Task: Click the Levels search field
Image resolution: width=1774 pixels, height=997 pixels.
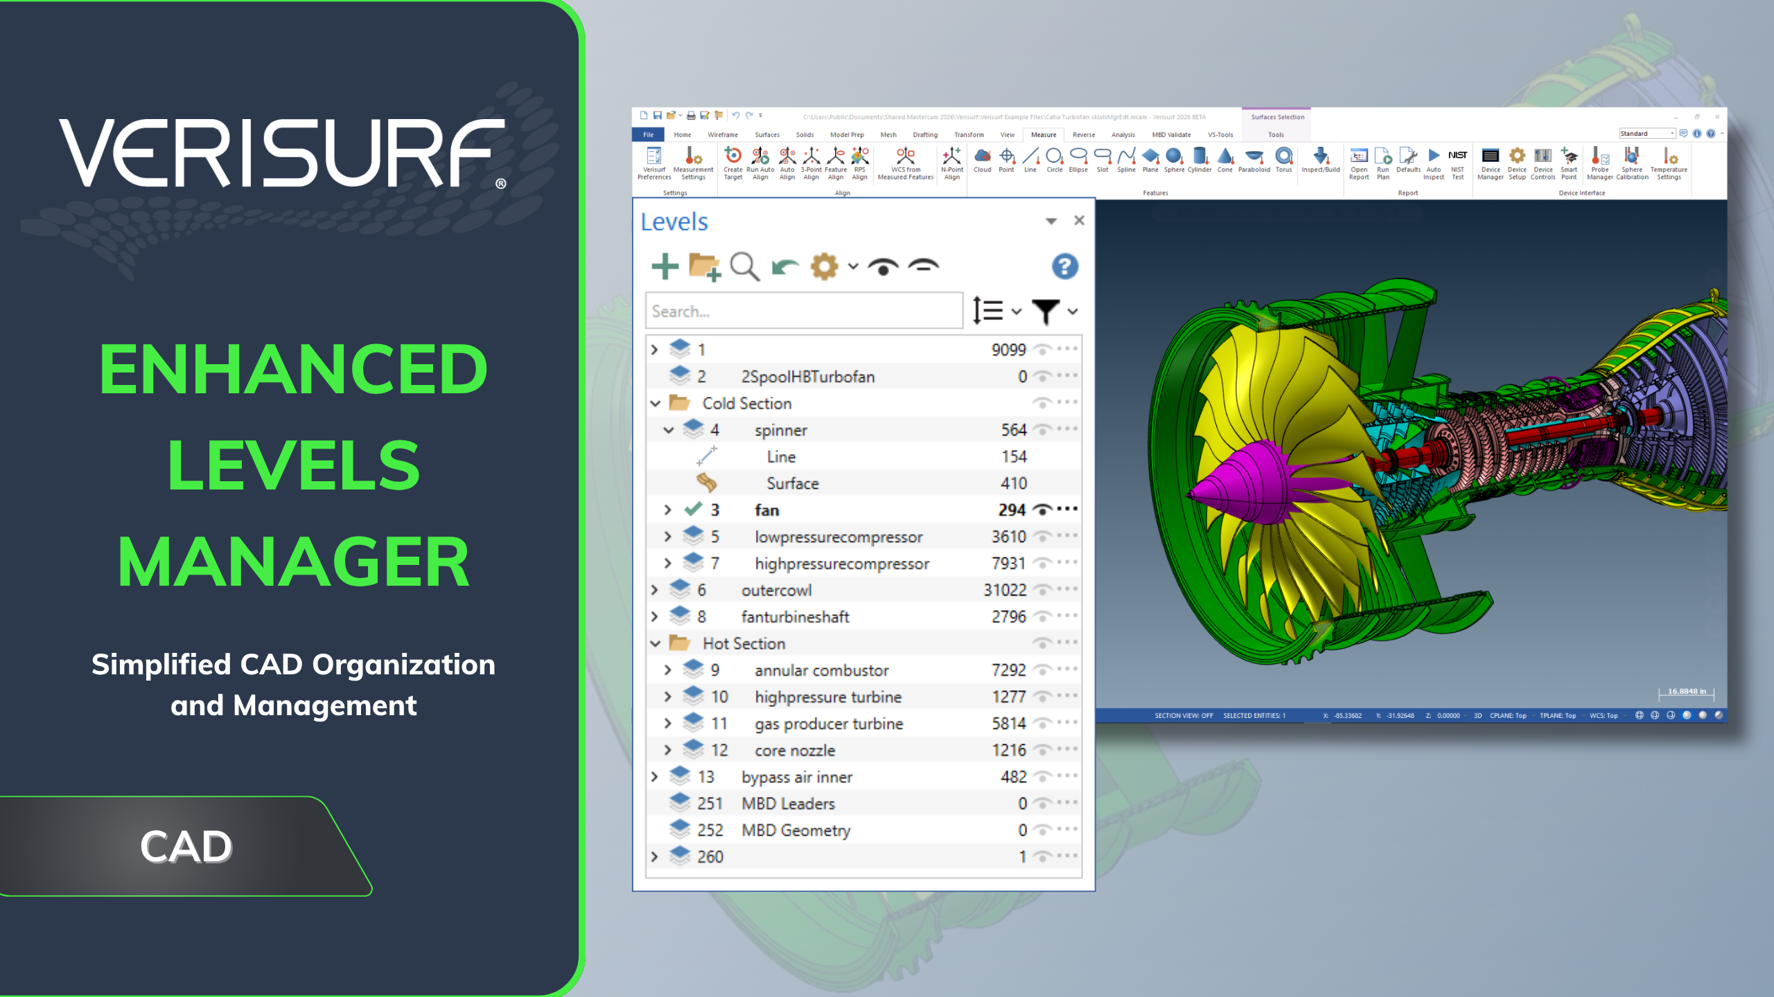Action: pyautogui.click(x=804, y=311)
